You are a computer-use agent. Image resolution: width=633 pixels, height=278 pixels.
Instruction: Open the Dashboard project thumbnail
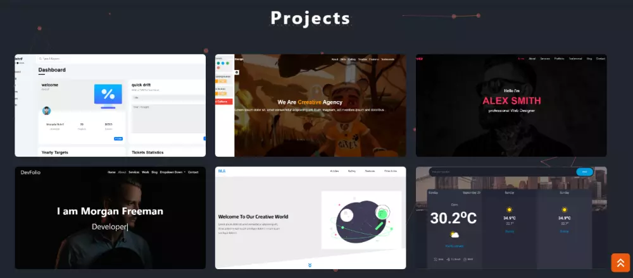click(x=110, y=106)
